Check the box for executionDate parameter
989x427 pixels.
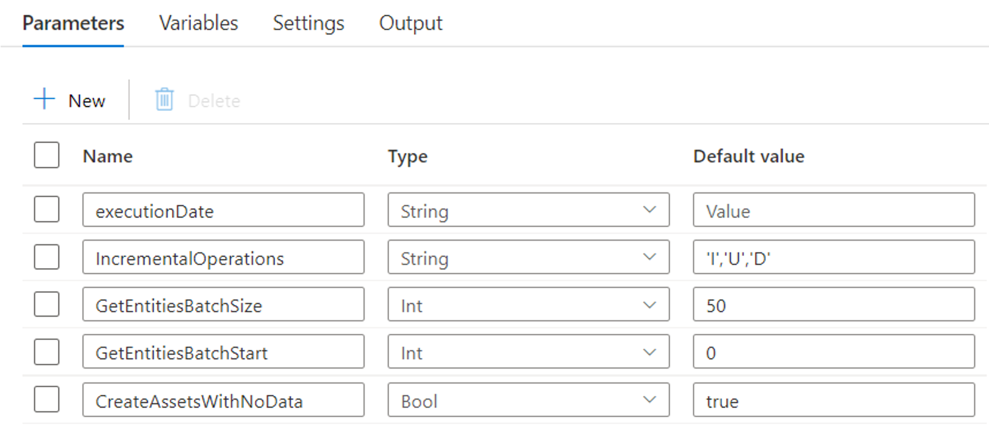[x=47, y=210]
